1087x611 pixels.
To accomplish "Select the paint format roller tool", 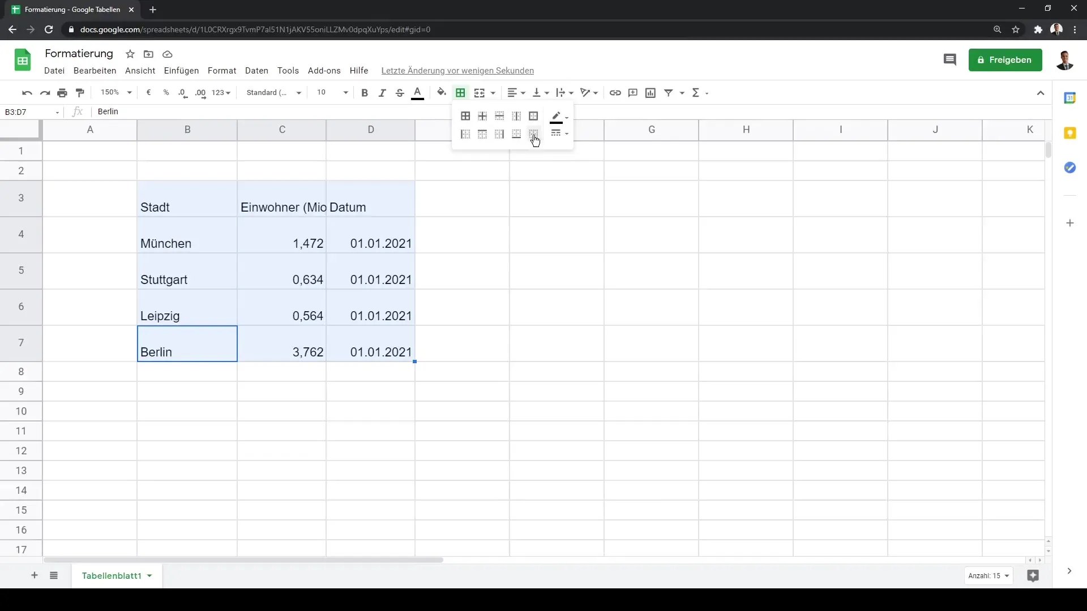I will click(x=80, y=93).
